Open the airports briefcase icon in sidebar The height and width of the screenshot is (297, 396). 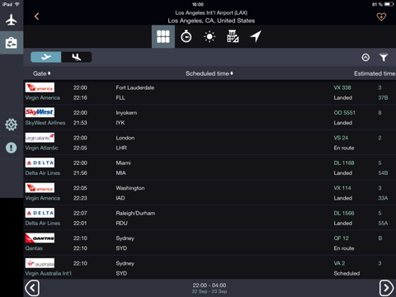tap(12, 43)
